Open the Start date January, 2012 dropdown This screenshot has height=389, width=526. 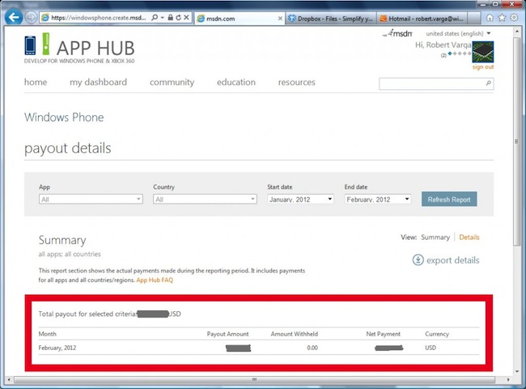pos(300,199)
